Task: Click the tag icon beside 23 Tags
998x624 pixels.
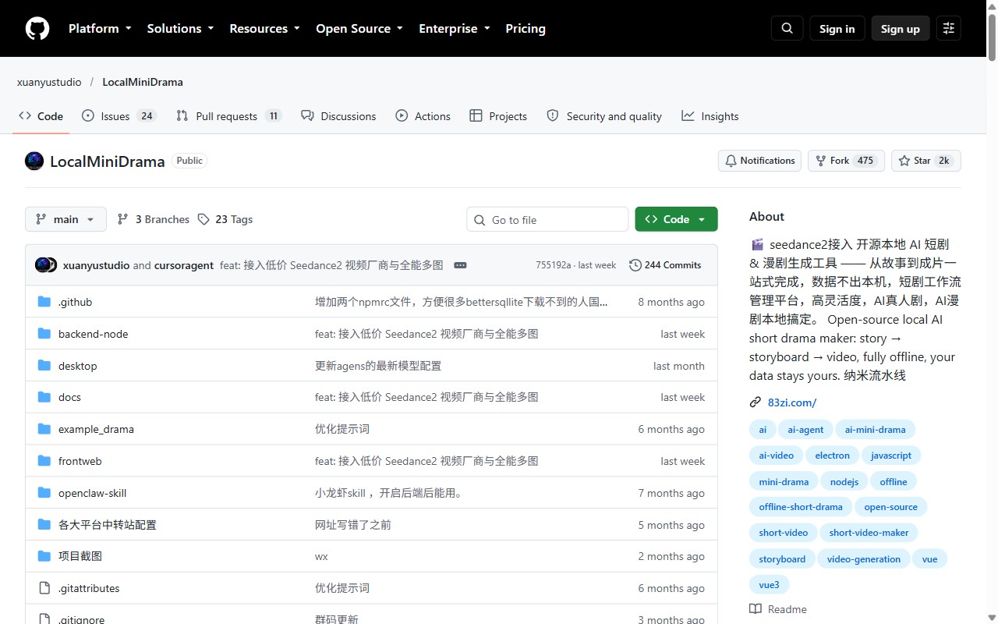Action: click(x=203, y=219)
